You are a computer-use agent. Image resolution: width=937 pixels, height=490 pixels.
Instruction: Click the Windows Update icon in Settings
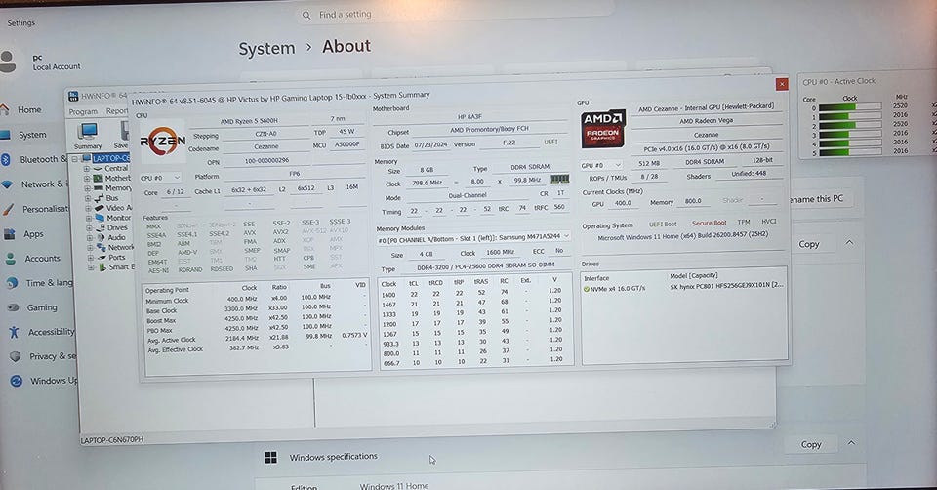tap(17, 381)
